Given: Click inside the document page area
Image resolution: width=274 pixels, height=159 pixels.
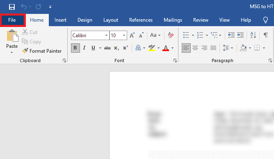Looking at the screenshot, I should click(x=192, y=115).
